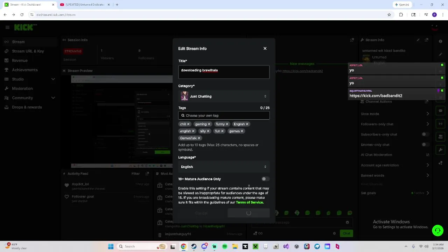Click the Filter button in Activity Feed
Screen dimensions: 448x252
[x=135, y=174]
